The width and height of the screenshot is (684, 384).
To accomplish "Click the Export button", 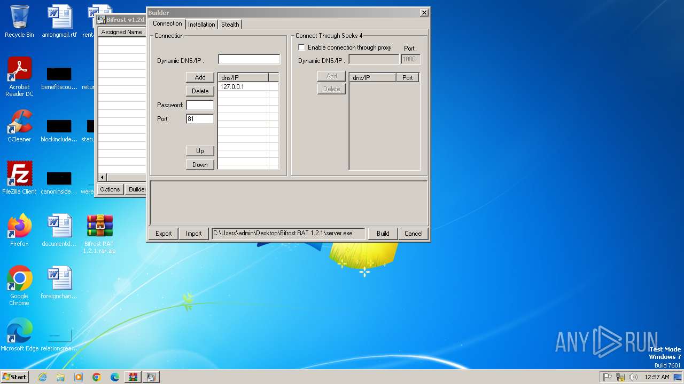I will tap(164, 234).
